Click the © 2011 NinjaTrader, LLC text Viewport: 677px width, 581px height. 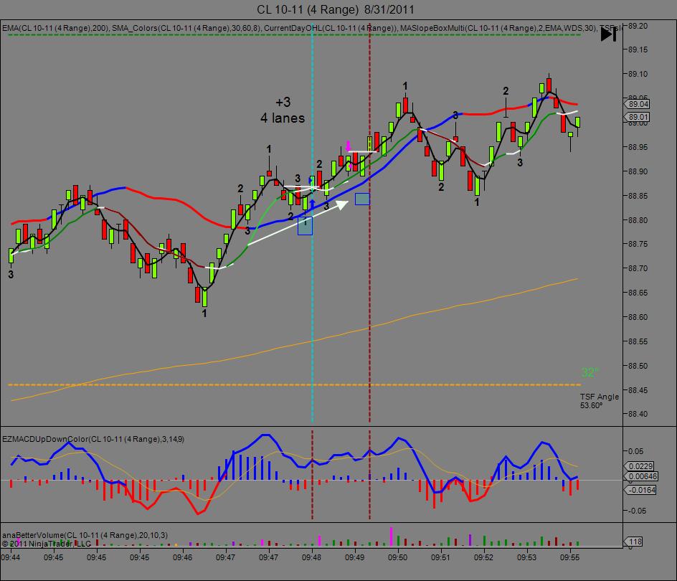coord(46,544)
